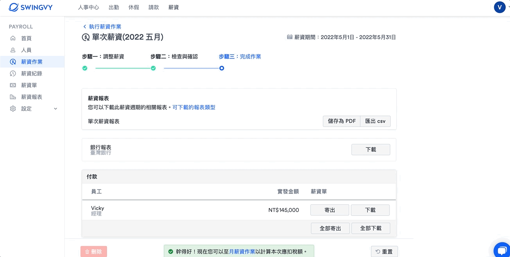Download the 銀行報表 bank report

click(371, 150)
